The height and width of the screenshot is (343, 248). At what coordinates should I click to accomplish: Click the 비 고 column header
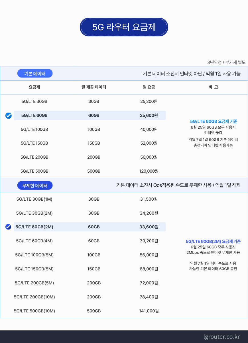[213, 87]
